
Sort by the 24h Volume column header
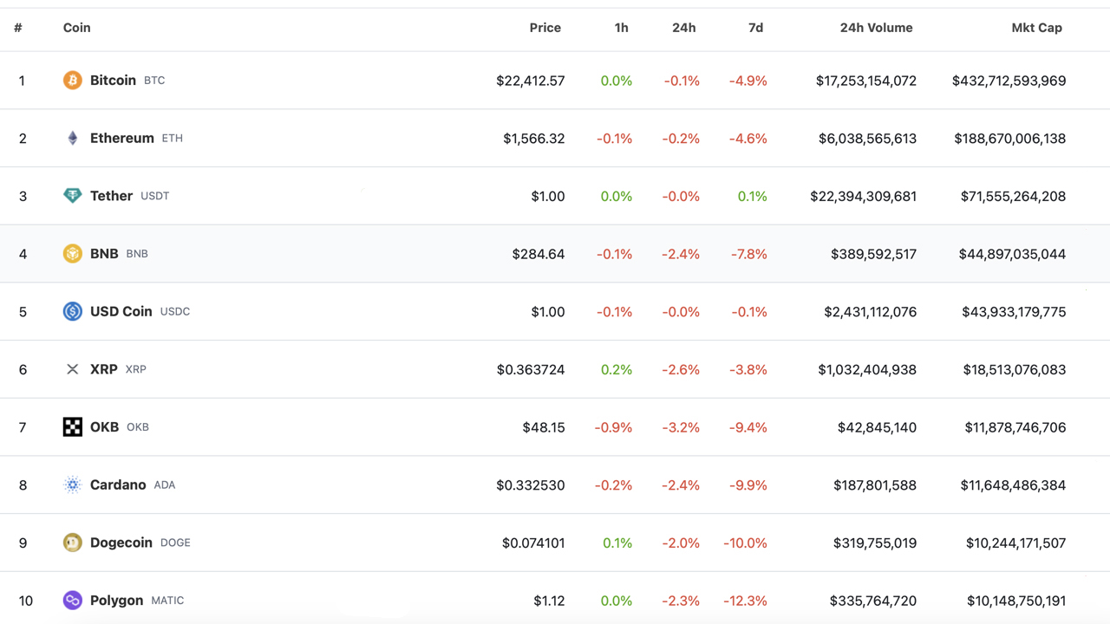[x=876, y=28]
